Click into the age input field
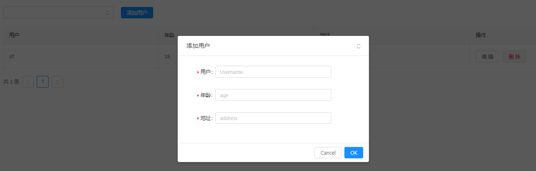The image size is (536, 171). (x=273, y=95)
